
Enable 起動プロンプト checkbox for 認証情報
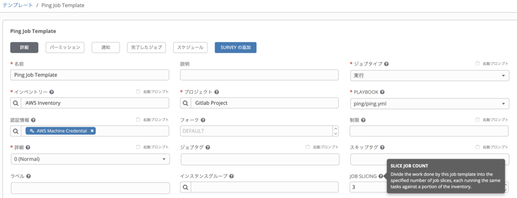click(138, 120)
